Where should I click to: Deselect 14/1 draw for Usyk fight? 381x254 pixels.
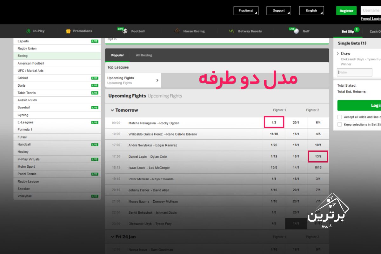point(296,224)
